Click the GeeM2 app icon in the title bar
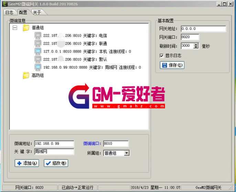 click(x=5, y=4)
